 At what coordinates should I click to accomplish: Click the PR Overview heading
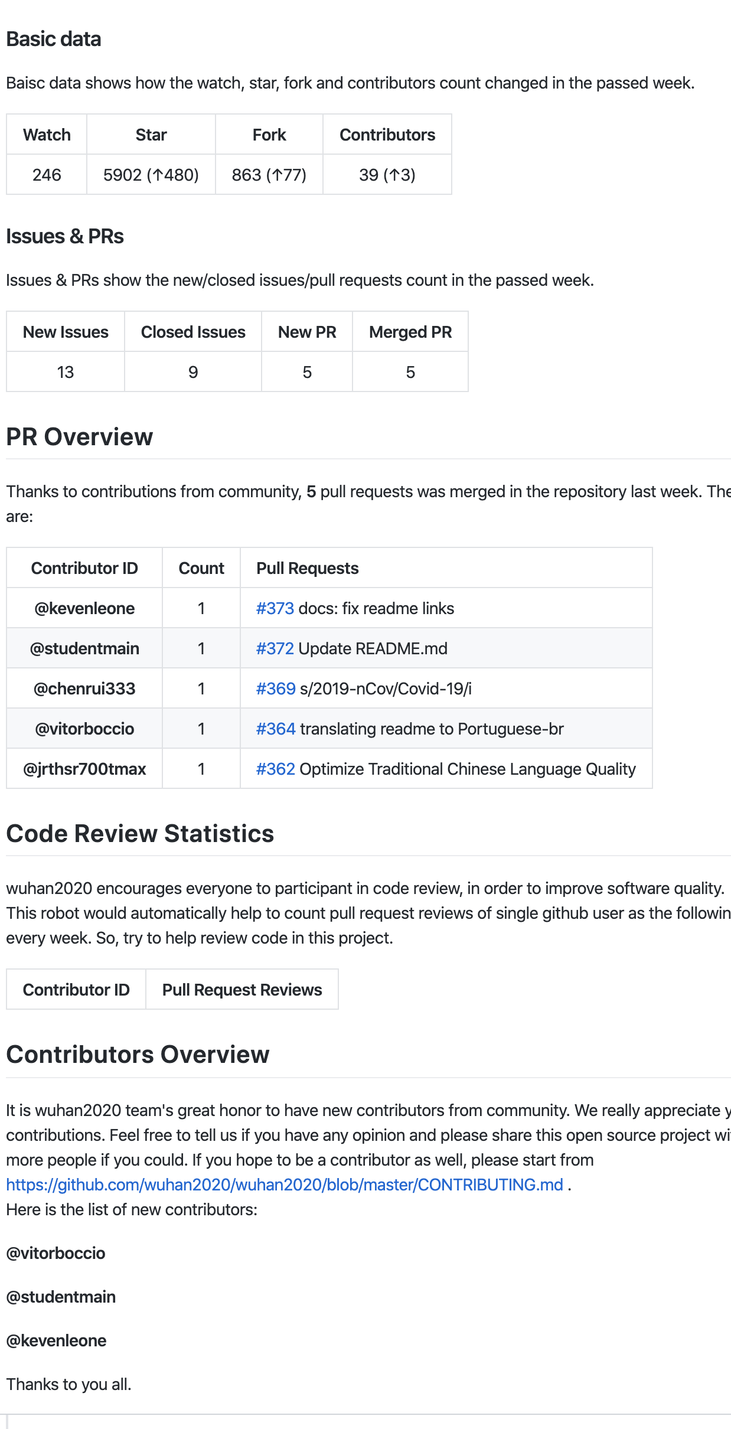(80, 437)
